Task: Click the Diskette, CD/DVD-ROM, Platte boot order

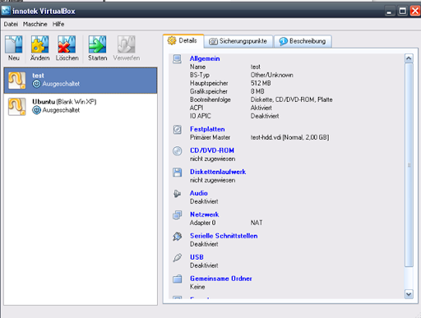Action: pyautogui.click(x=291, y=99)
